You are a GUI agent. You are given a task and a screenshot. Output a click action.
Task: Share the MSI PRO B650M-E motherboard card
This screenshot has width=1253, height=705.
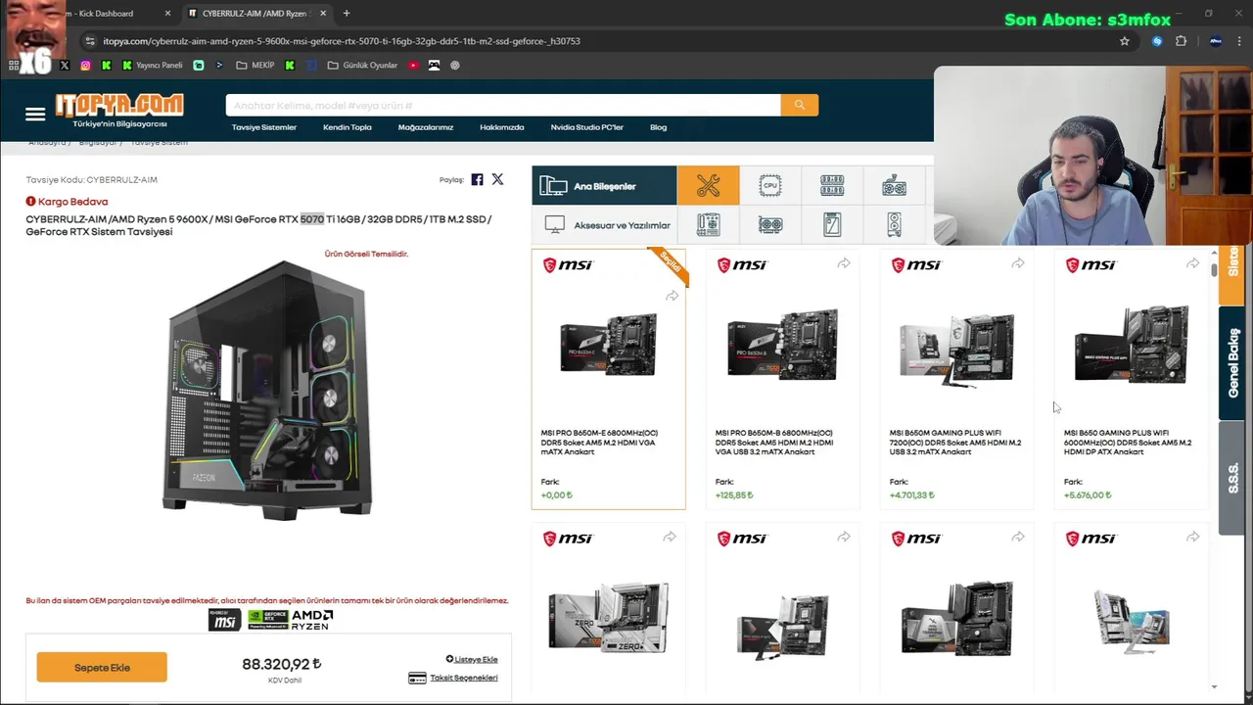(x=672, y=296)
